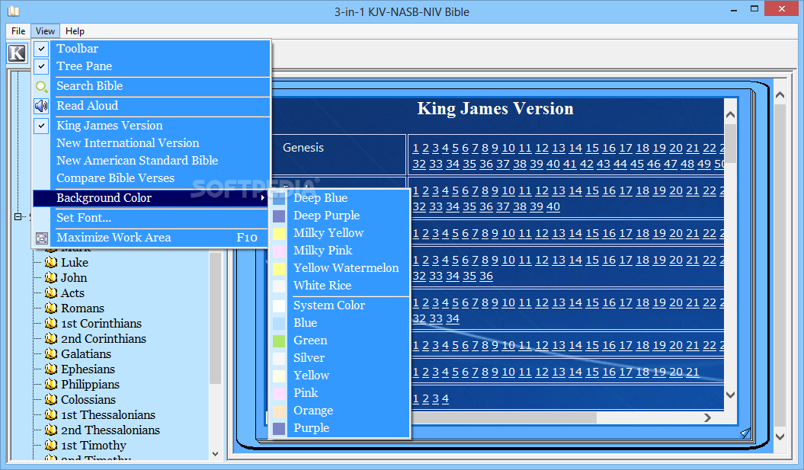
Task: Click the 1st Timothy book icon
Action: tap(51, 446)
